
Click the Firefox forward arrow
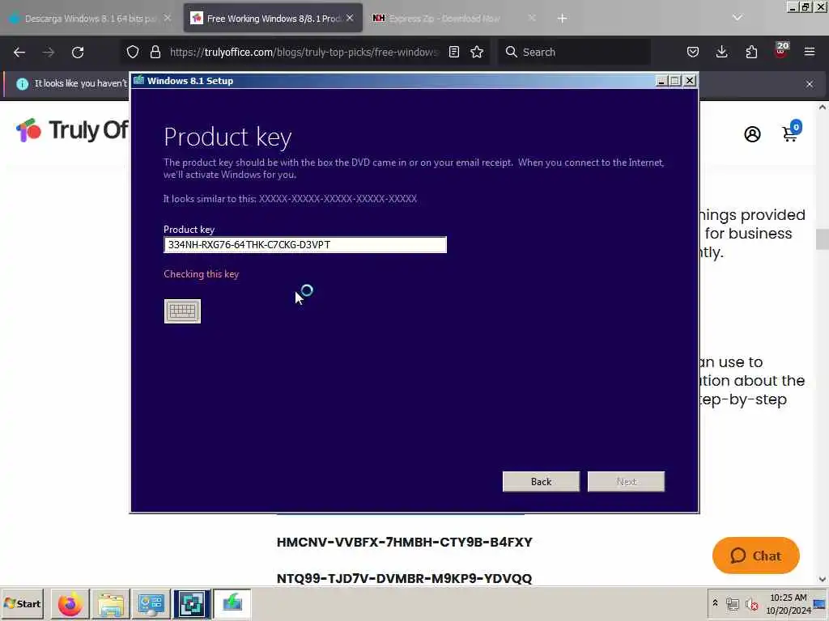pos(49,53)
